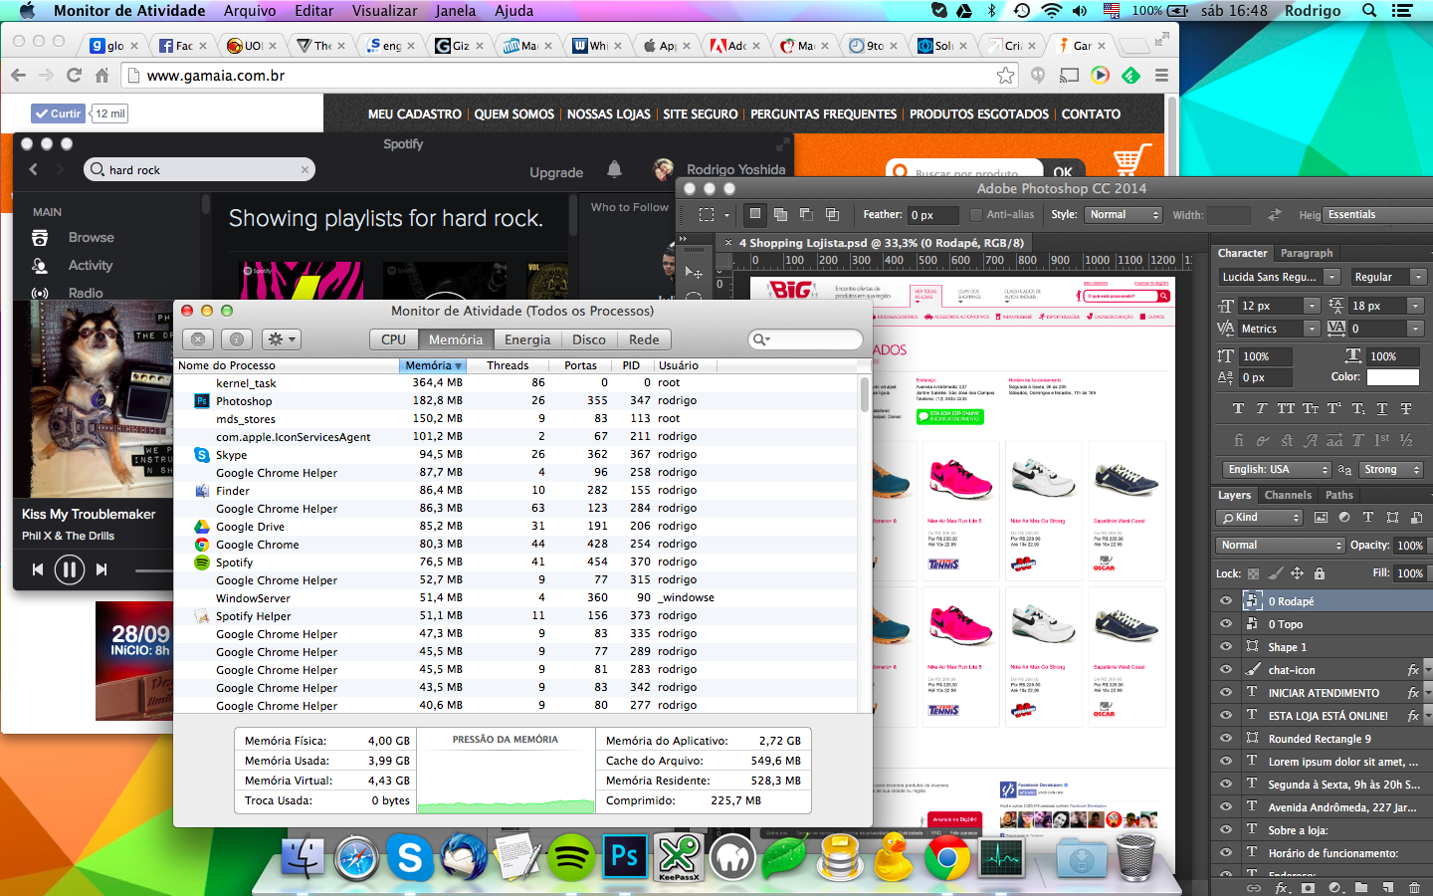Screen dimensions: 1433x896
Task: Toggle visibility of Sobre a loja: layer
Action: [x=1225, y=830]
